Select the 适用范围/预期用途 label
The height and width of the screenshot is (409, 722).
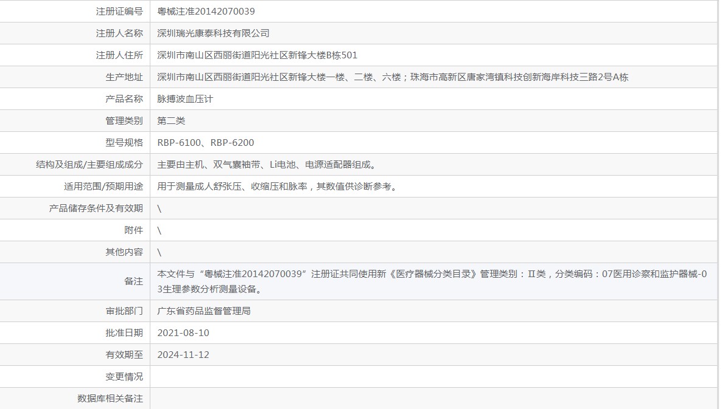(x=103, y=187)
